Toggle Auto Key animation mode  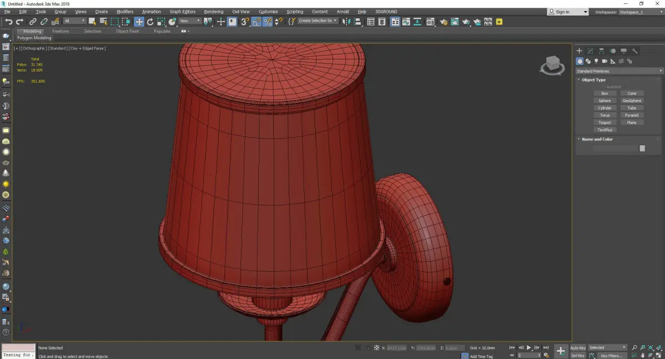578,348
